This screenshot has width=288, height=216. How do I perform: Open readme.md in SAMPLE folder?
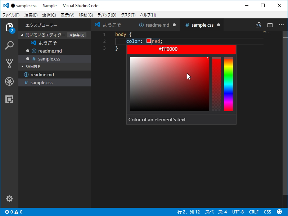coord(55,75)
